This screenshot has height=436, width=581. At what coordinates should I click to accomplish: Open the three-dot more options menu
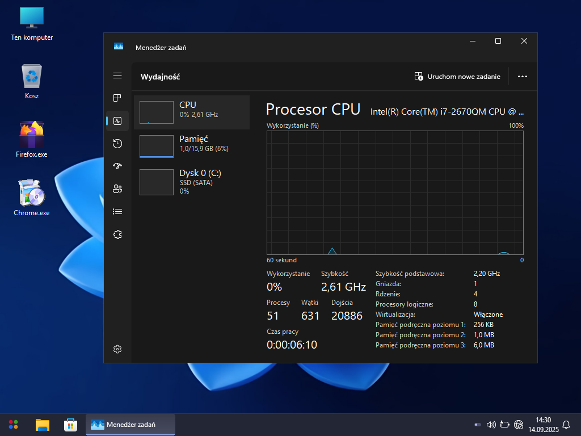pyautogui.click(x=523, y=77)
